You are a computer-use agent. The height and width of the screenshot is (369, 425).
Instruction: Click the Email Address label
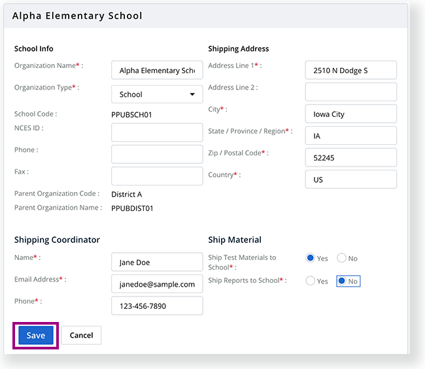[40, 280]
